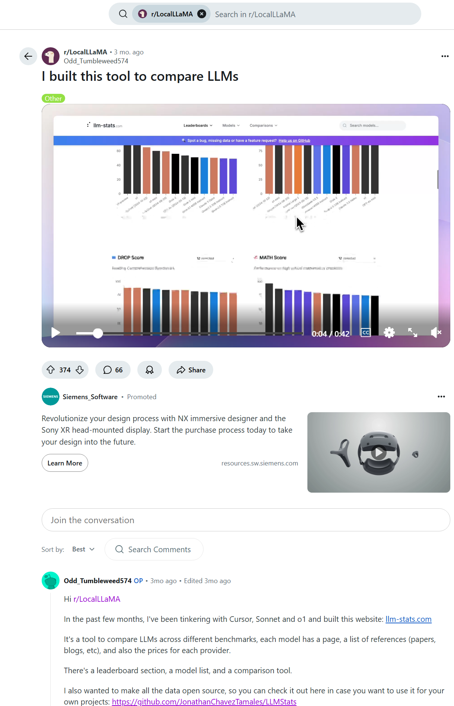The image size is (454, 706).
Task: Unmute the video sound
Action: click(x=436, y=333)
